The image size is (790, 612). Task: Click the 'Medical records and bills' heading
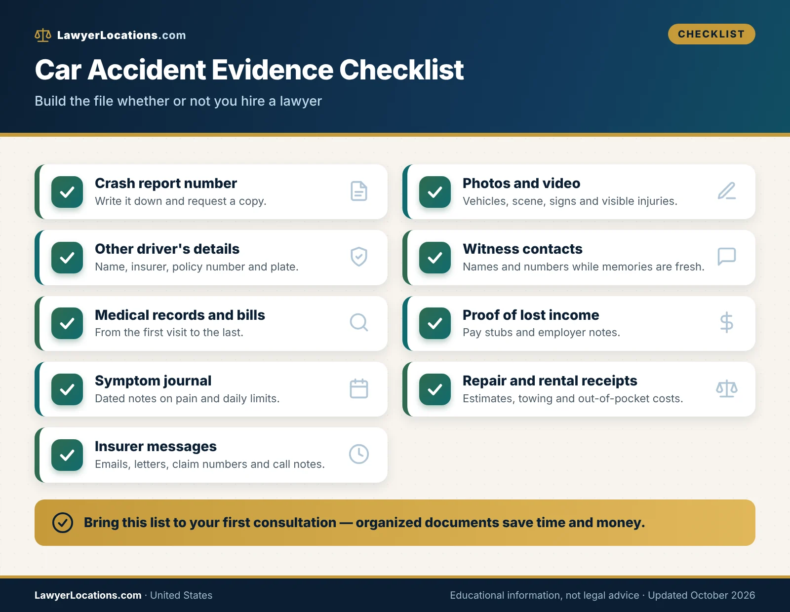point(180,315)
